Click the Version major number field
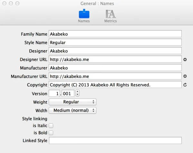Screen dimensions: 193x153 (54, 93)
